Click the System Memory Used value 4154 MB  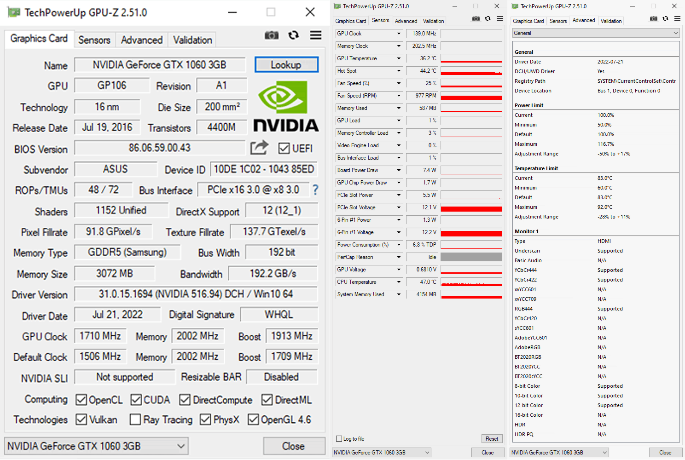click(422, 294)
